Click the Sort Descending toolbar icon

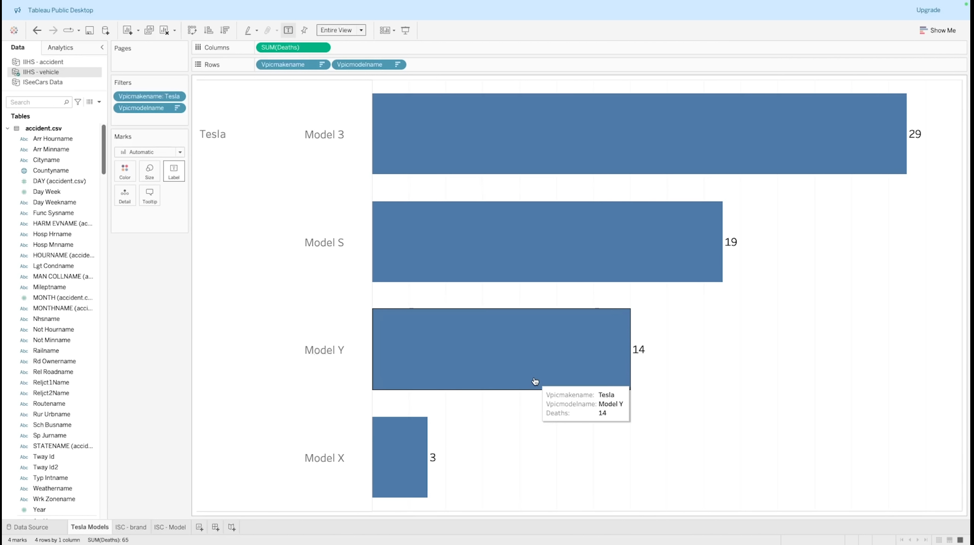tap(225, 30)
